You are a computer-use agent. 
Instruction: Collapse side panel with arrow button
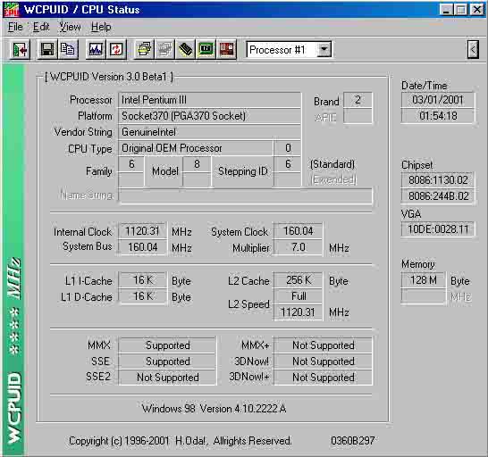pos(473,49)
